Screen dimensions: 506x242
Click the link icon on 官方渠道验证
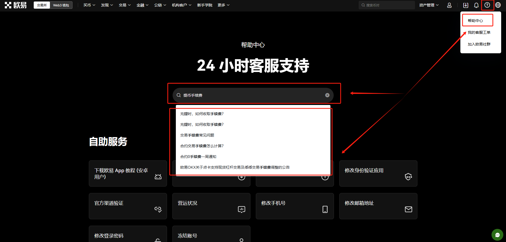[x=158, y=209]
